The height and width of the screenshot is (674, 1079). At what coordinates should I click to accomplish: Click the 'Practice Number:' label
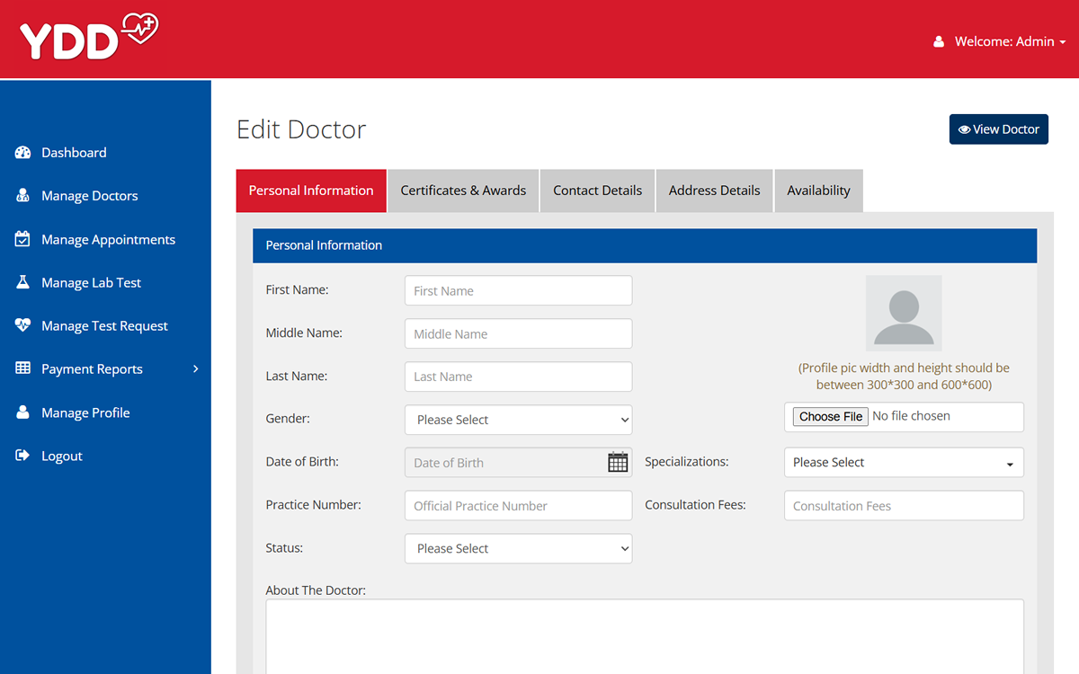[x=313, y=505]
